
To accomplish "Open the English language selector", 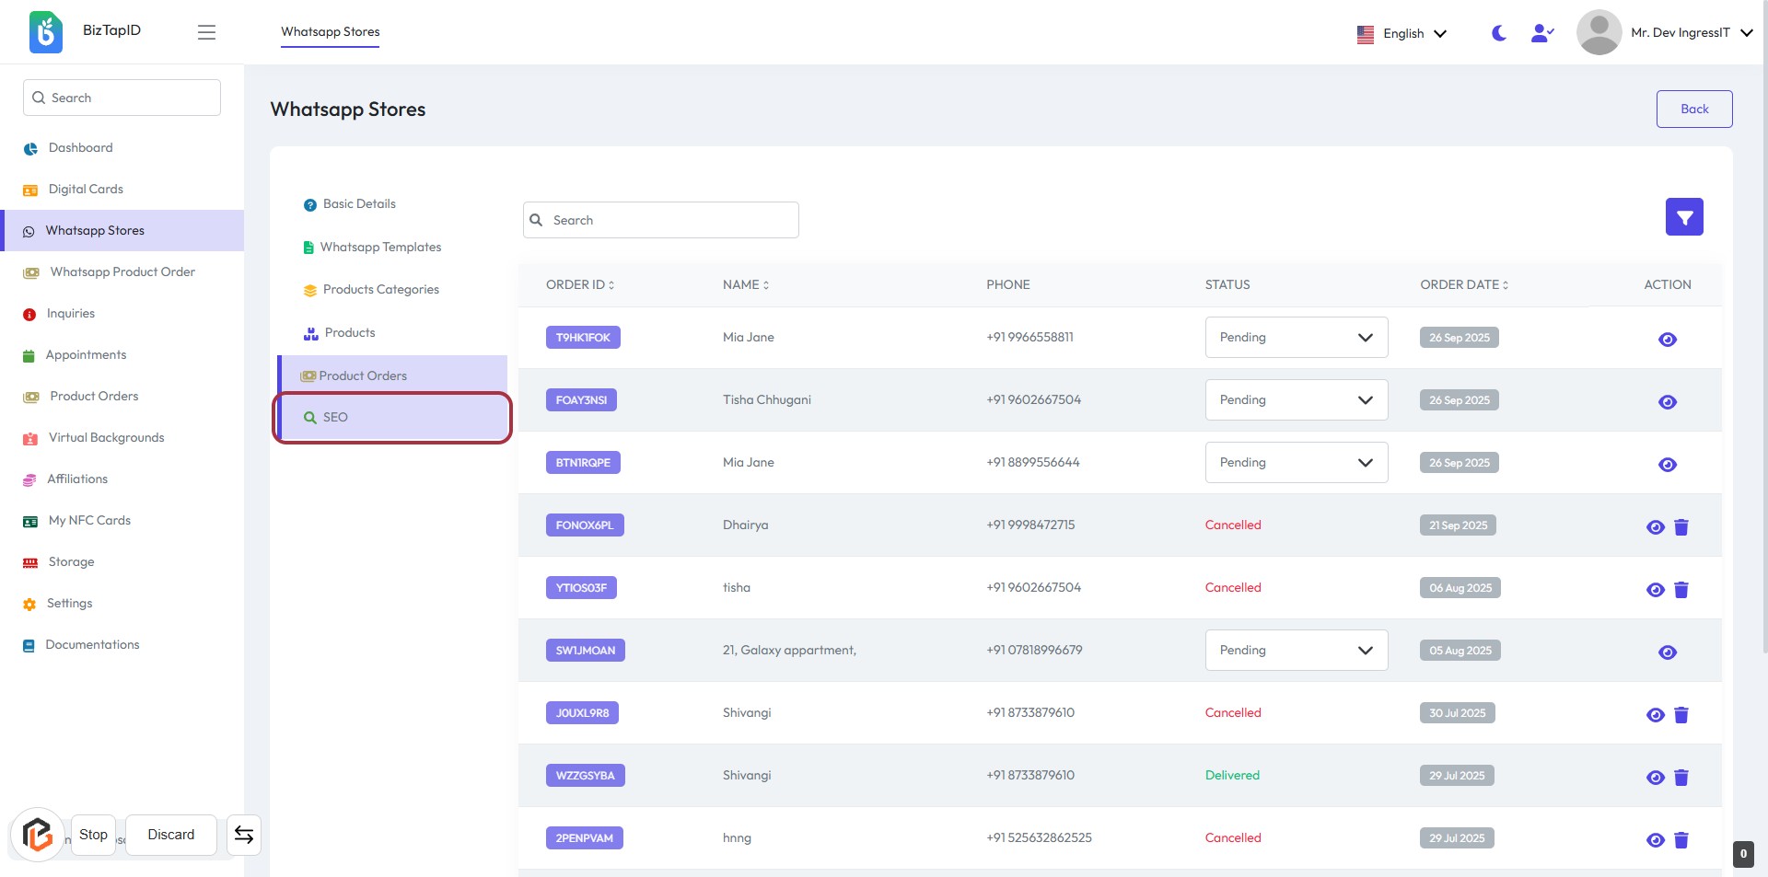I will tap(1402, 33).
